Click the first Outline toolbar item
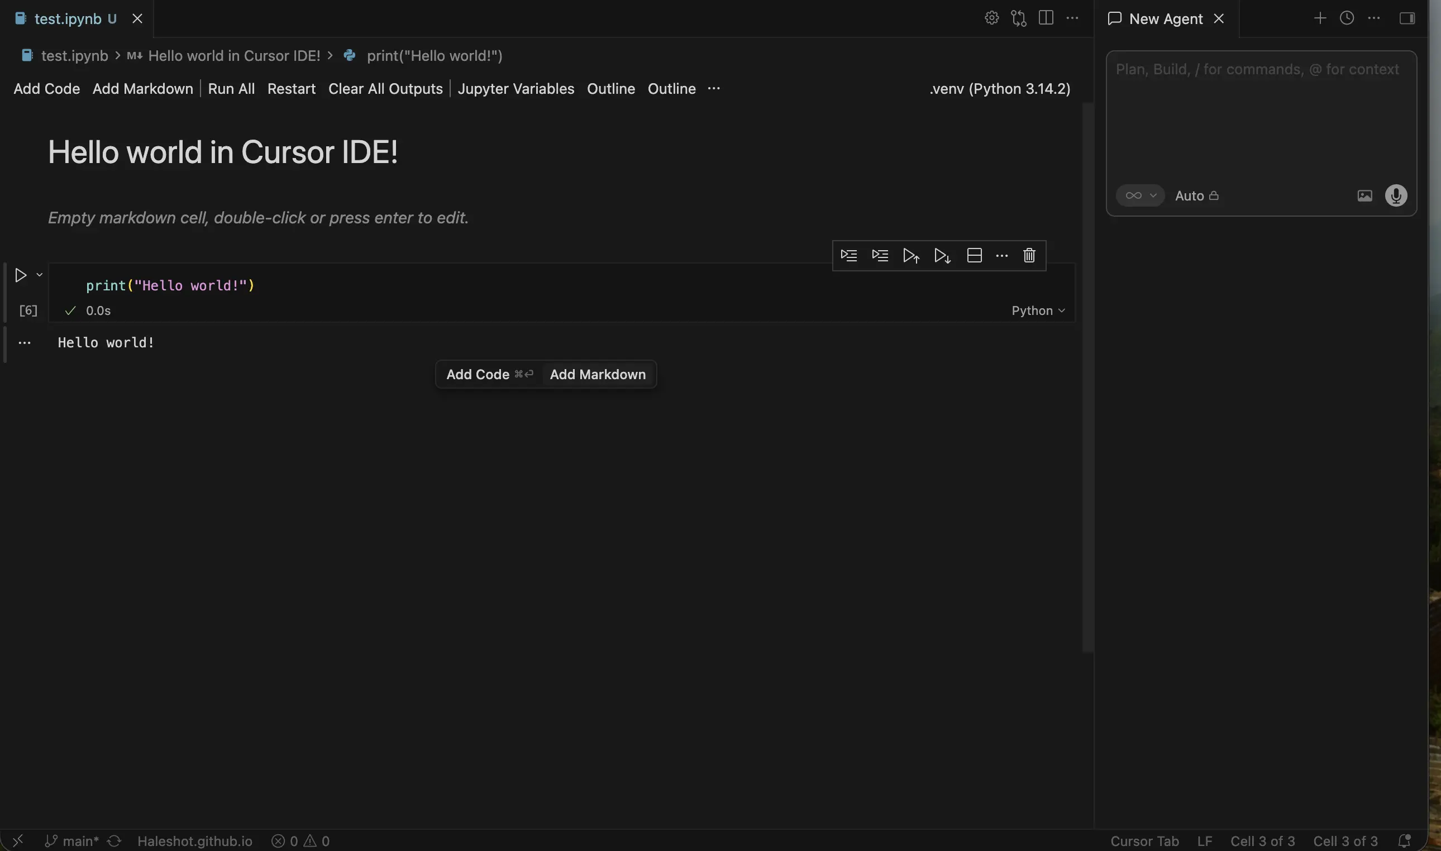The image size is (1441, 851). (610, 89)
